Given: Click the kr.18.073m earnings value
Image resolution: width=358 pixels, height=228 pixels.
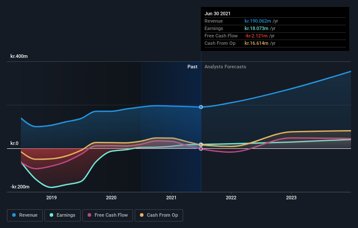Looking at the screenshot, I should (x=256, y=28).
